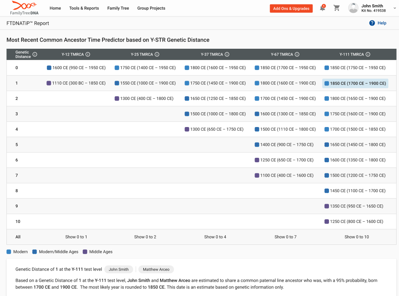This screenshot has width=399, height=296.
Task: Select the Matthew Arceo name chip
Action: pyautogui.click(x=156, y=269)
